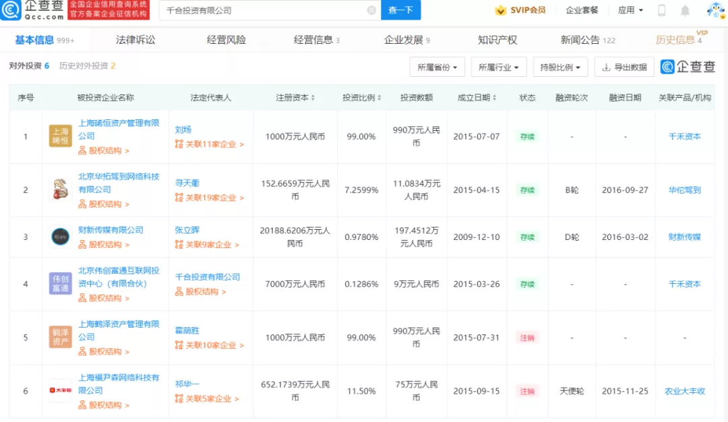Click the SVIP member crown icon
728x422 pixels.
500,10
